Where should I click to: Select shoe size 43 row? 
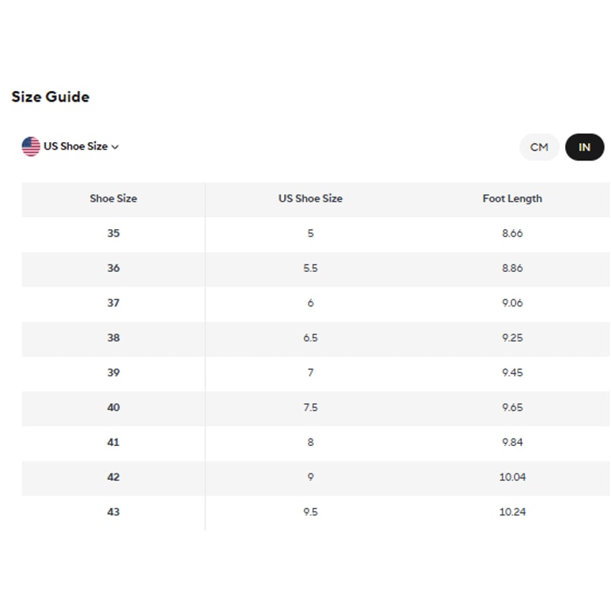[x=113, y=512]
